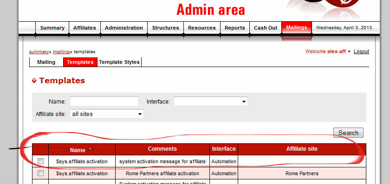This screenshot has height=184, width=390.
Task: Expand the Affiliate site 'all sites' dropdown
Action: pyautogui.click(x=107, y=114)
